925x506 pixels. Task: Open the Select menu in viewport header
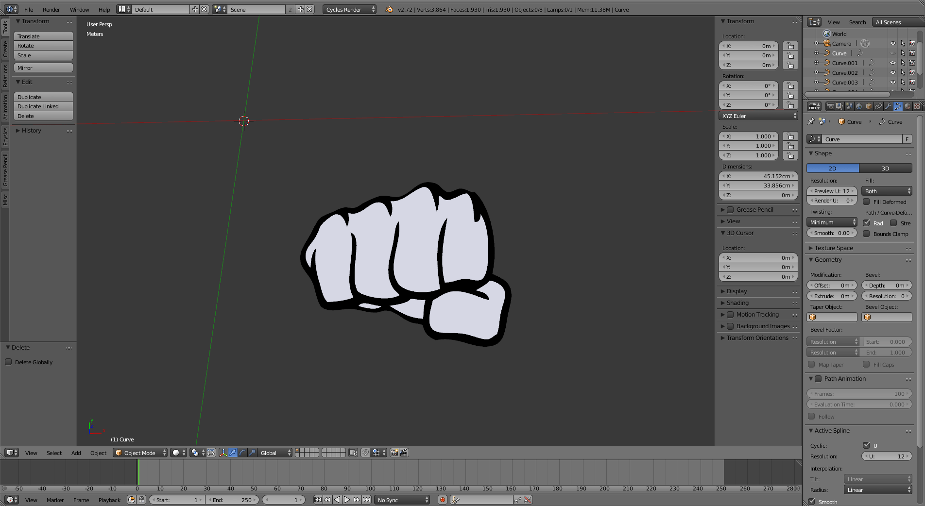(53, 453)
